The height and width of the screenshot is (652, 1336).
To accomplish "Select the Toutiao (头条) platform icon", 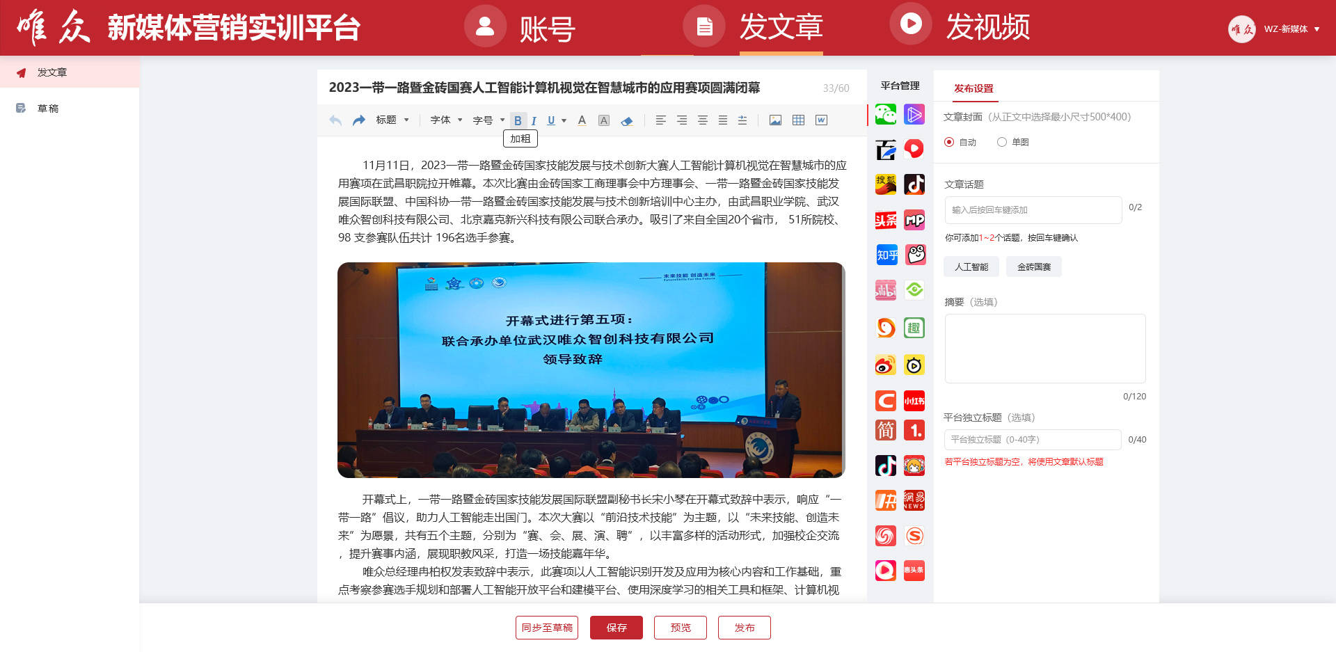I will [x=886, y=220].
